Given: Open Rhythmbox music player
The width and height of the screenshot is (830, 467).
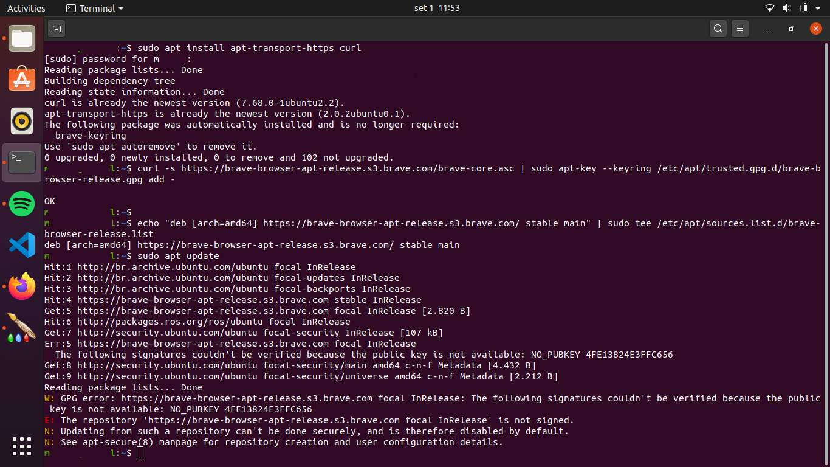Looking at the screenshot, I should tap(22, 121).
